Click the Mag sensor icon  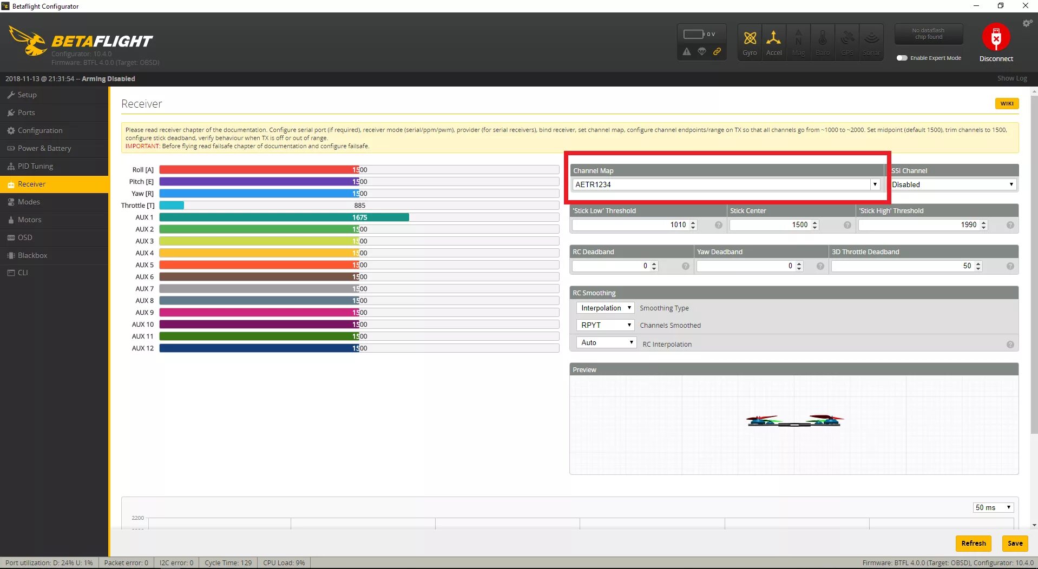click(x=798, y=42)
